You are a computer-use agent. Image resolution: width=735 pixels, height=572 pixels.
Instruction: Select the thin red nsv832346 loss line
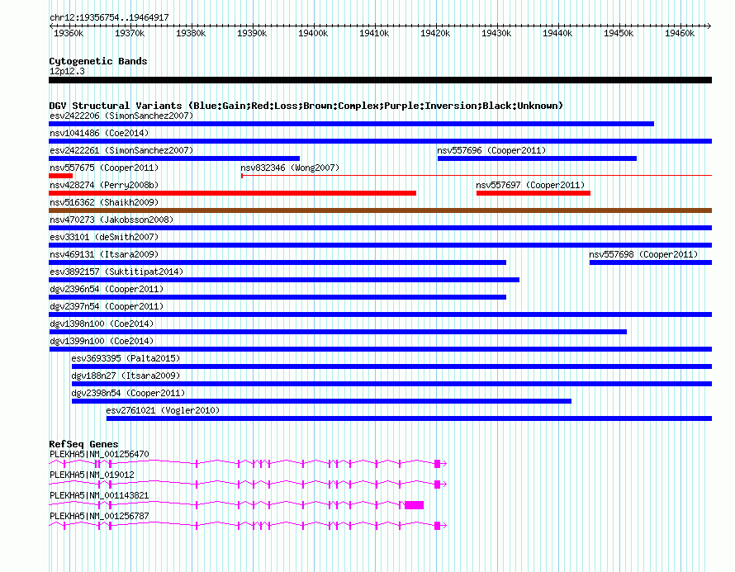coord(477,176)
